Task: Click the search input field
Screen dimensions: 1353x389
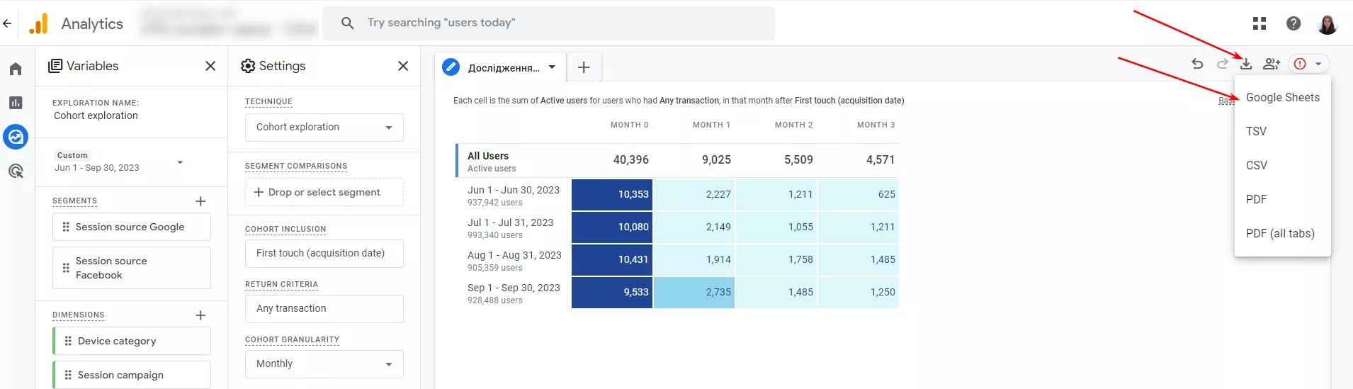Action: click(x=549, y=23)
